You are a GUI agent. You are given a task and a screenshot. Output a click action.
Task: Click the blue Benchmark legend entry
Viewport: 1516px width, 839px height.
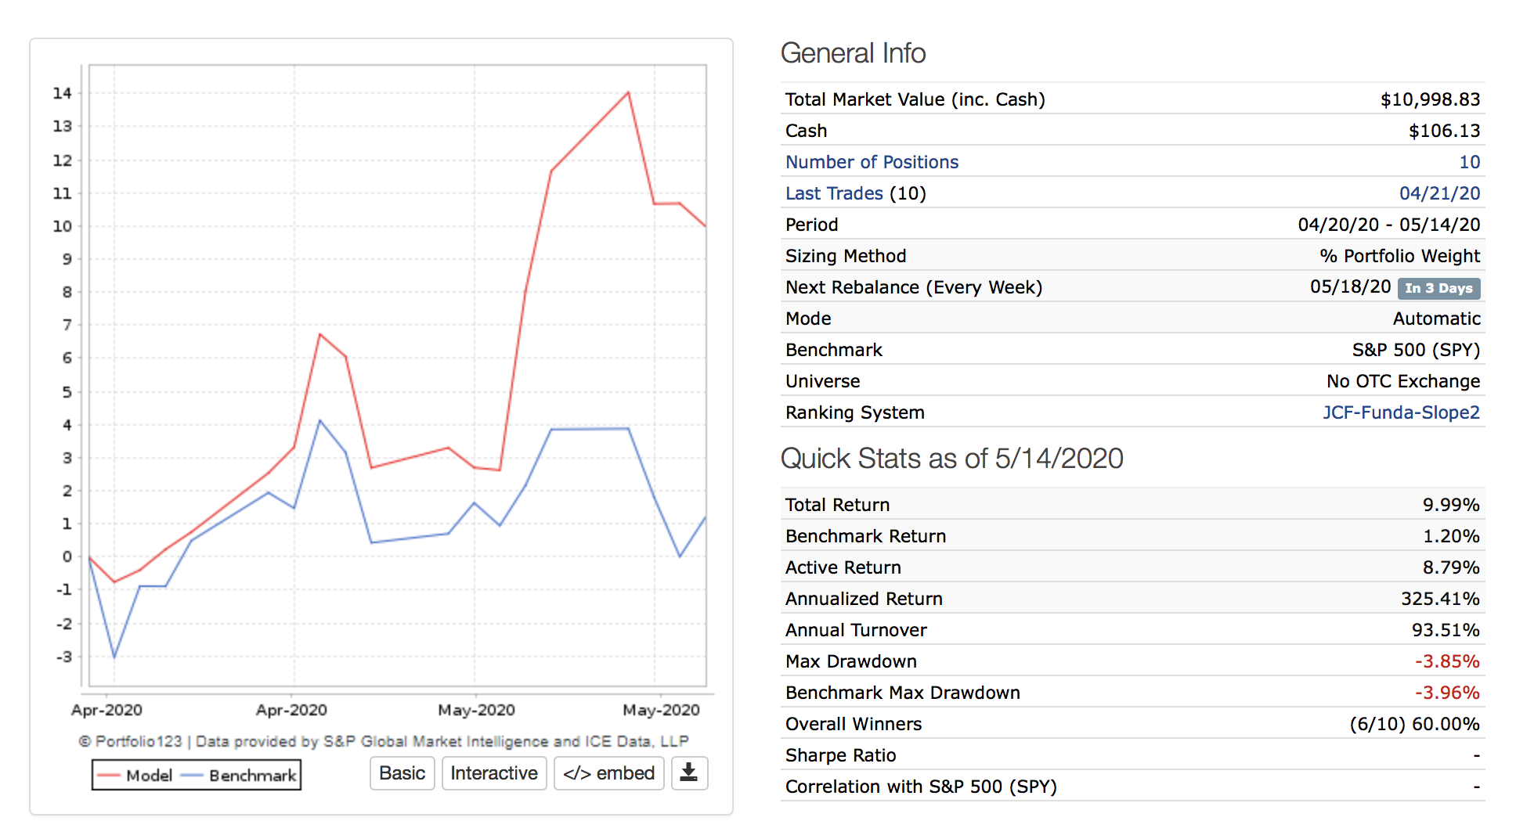click(x=240, y=776)
